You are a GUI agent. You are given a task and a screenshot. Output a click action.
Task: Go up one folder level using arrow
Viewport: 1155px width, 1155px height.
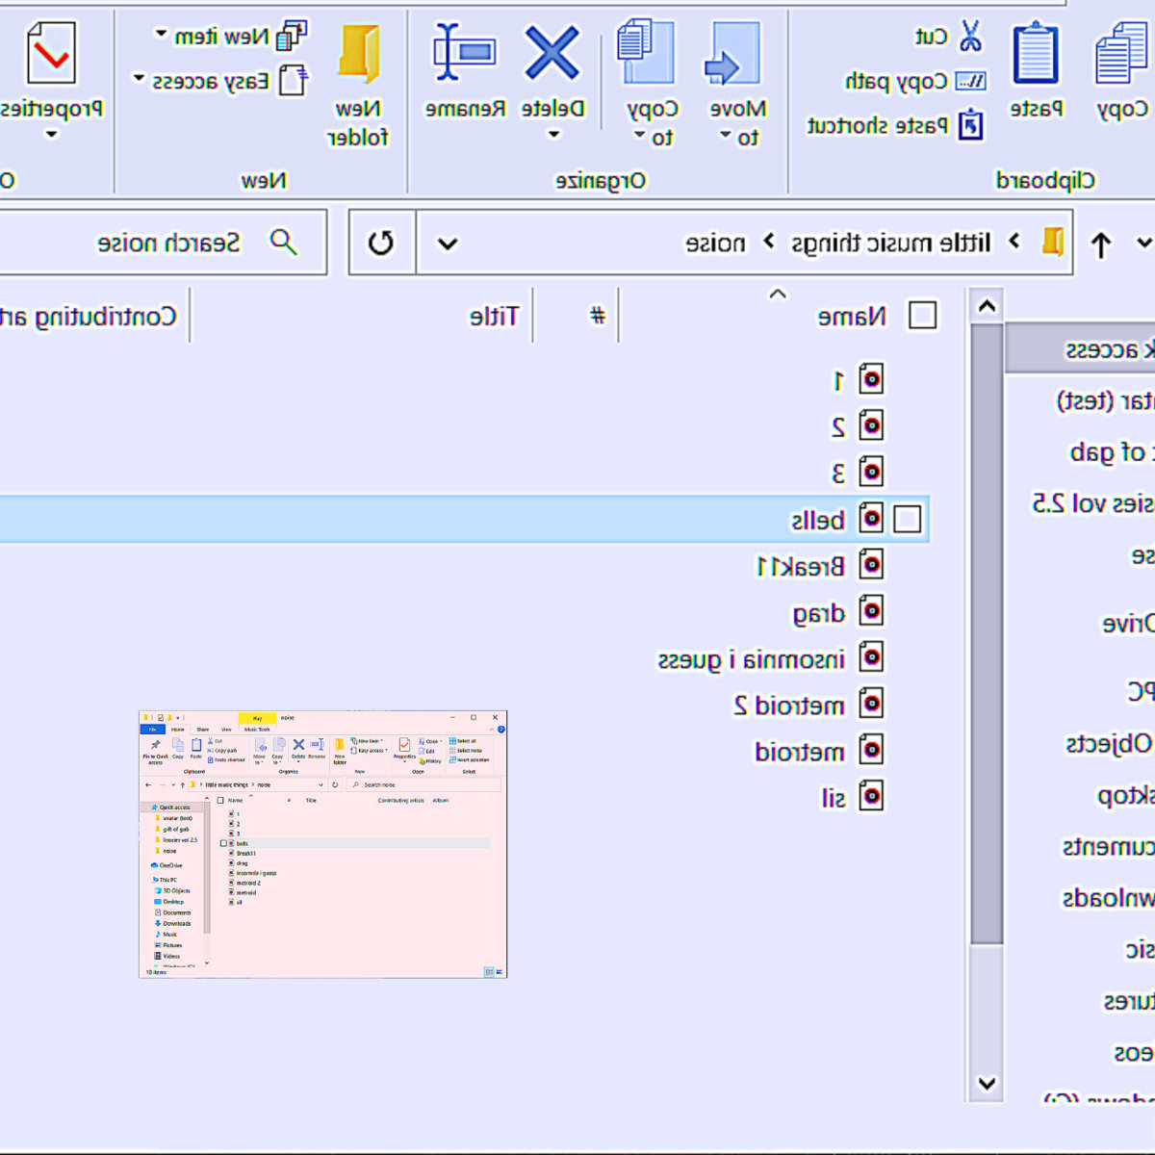1101,244
